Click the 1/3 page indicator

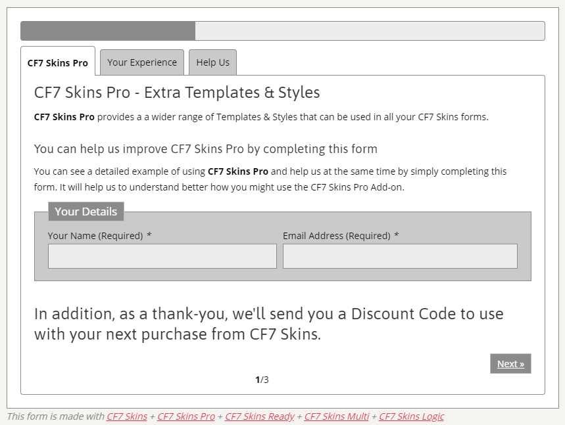pyautogui.click(x=262, y=380)
